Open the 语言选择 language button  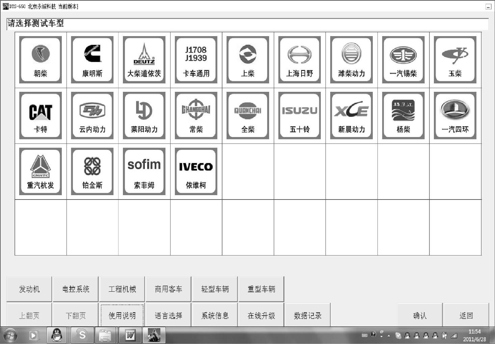coord(168,315)
